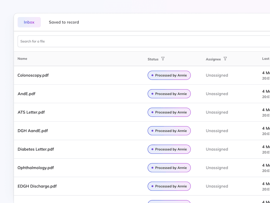Click Unassigned assignee for DGH AandE.pdf

click(x=217, y=131)
